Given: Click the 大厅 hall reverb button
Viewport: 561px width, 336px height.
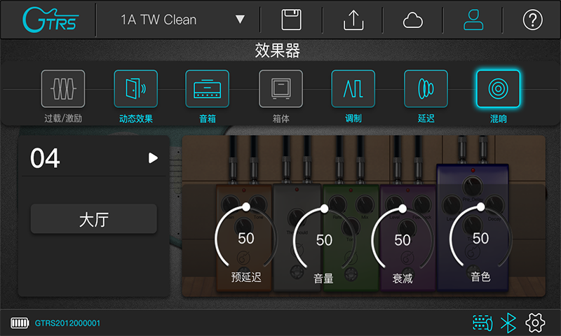Looking at the screenshot, I should point(93,218).
